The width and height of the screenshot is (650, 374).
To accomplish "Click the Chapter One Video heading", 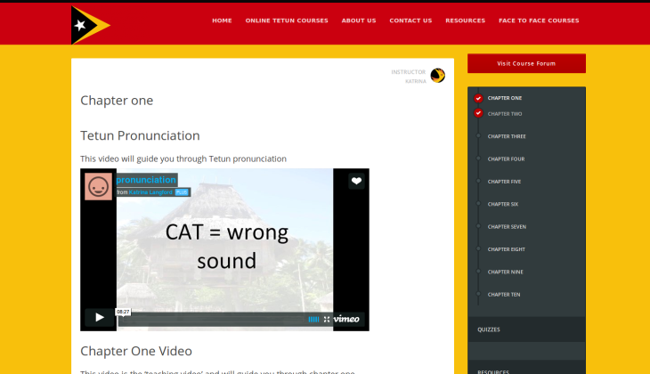I will [x=136, y=351].
